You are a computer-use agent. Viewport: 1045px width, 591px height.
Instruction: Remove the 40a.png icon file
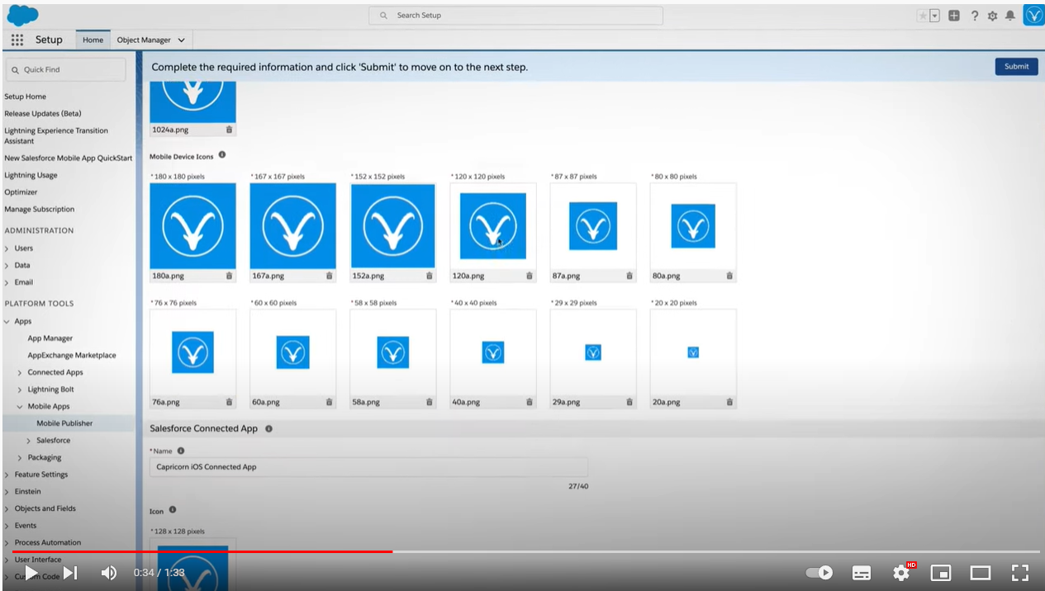point(530,402)
